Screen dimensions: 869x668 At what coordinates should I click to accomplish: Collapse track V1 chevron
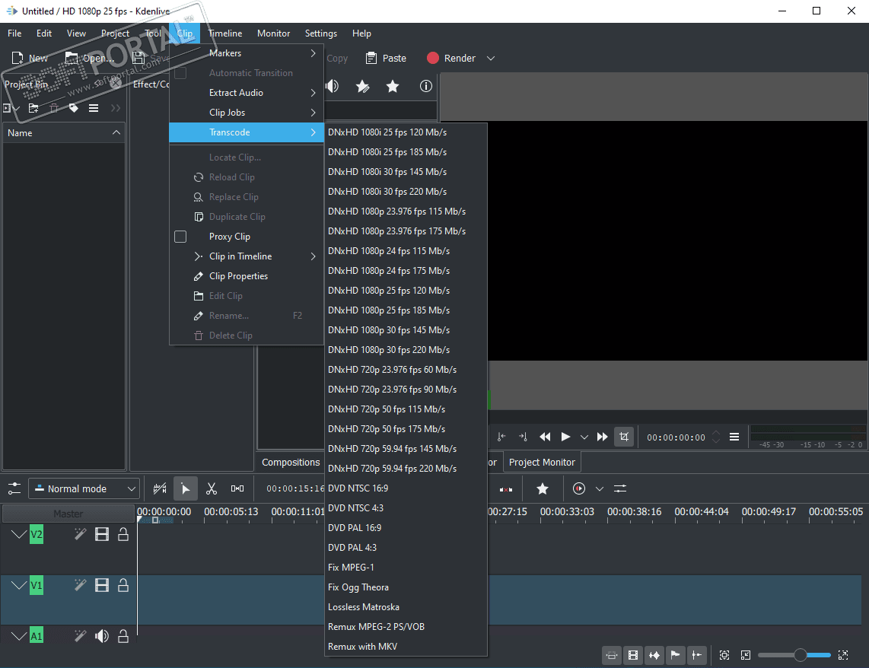click(19, 586)
